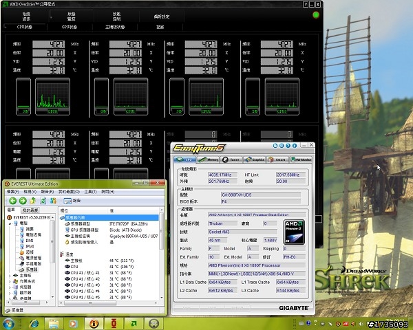Click the AMD Phenom II logo in EasyTune6

294,232
